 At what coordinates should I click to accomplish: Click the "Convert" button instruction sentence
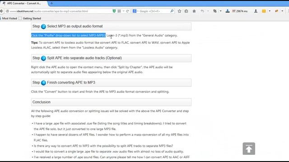[x=100, y=92]
